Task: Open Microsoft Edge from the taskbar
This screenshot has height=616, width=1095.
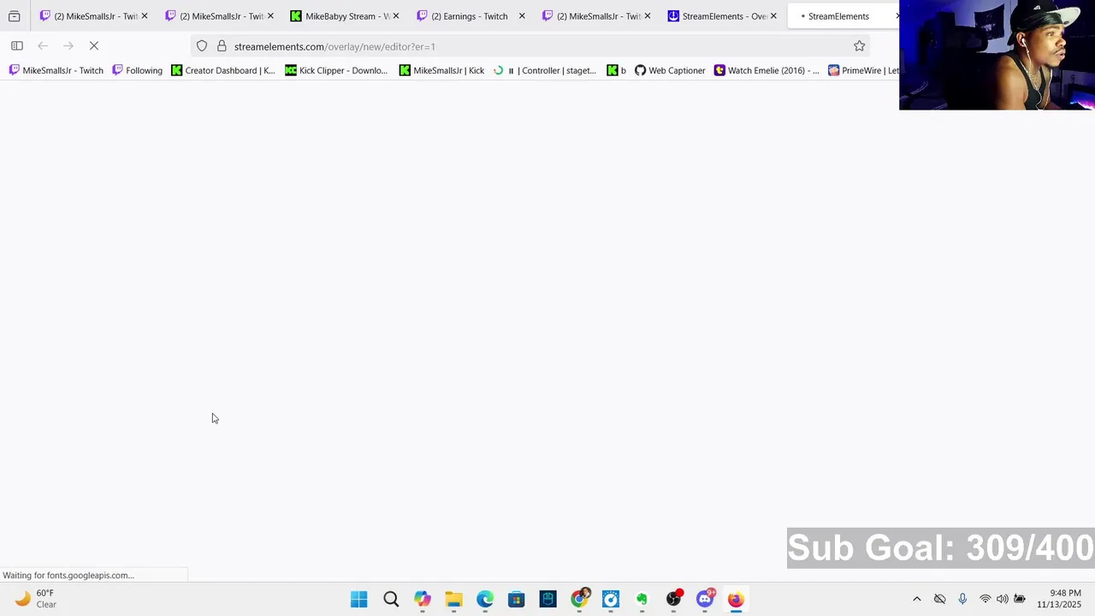Action: pos(485,600)
